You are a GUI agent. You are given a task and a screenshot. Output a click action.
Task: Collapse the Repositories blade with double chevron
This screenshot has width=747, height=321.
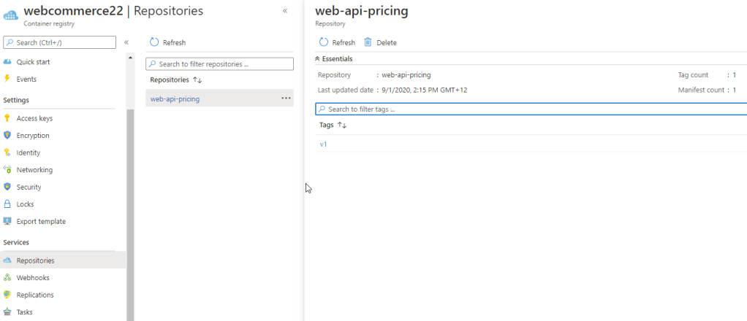[x=285, y=11]
